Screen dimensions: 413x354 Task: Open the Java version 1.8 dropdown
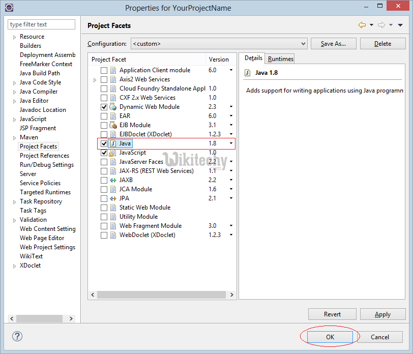tap(231, 143)
